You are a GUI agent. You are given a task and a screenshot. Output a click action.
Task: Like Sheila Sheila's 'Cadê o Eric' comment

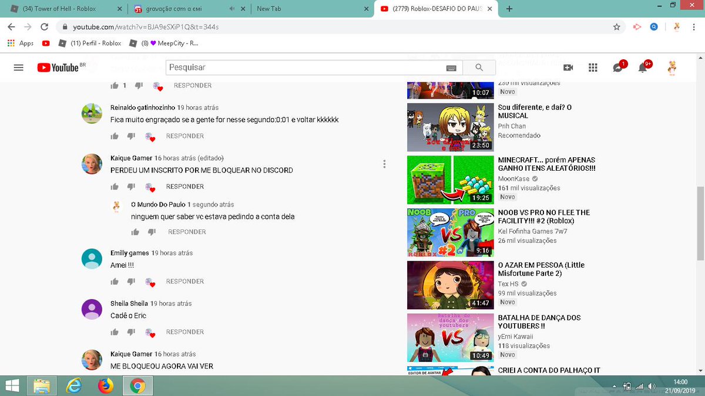coord(115,332)
